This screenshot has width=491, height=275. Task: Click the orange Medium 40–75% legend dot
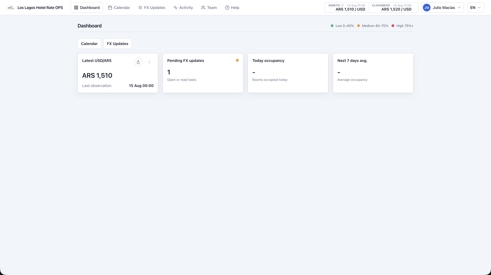click(358, 26)
